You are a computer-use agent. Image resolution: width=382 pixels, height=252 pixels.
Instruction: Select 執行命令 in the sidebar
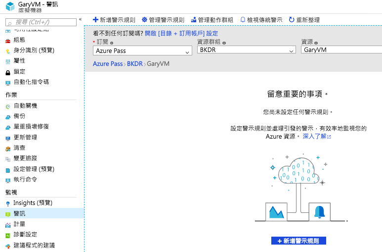point(25,180)
